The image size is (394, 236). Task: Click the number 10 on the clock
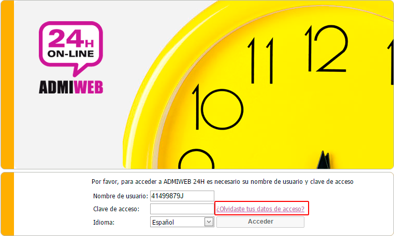pos(217,107)
